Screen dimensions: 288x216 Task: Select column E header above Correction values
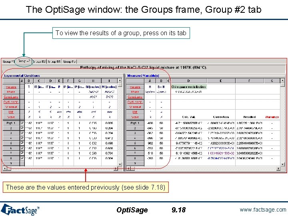[x=221, y=81]
